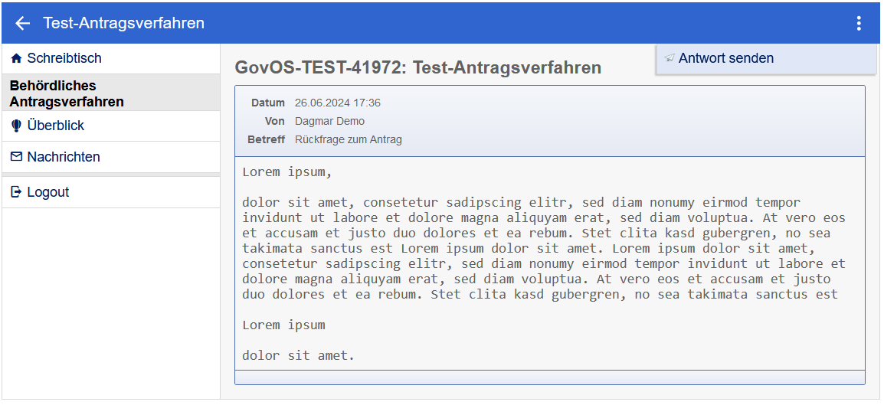884x405 pixels.
Task: Open the Nachrichten menu entry
Action: pyautogui.click(x=64, y=157)
